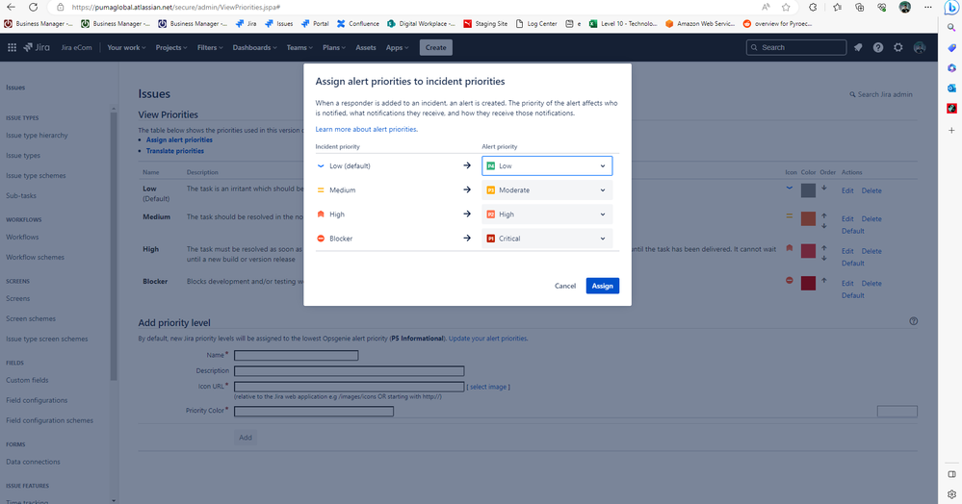
Task: Open Edge sidebar settings gear at bottom
Action: pos(951,494)
